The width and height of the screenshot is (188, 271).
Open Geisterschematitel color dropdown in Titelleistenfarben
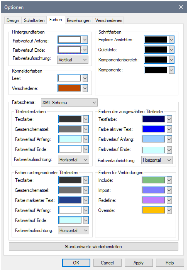pyautogui.click(x=86, y=129)
